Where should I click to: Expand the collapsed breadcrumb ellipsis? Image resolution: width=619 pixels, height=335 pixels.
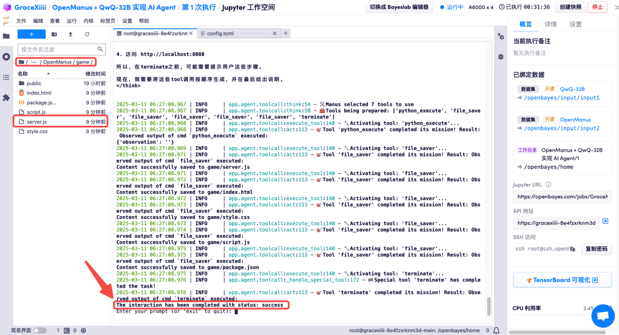coord(34,62)
